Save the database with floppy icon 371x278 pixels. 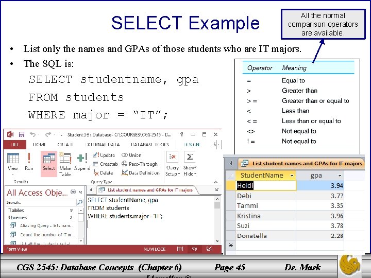point(22,134)
